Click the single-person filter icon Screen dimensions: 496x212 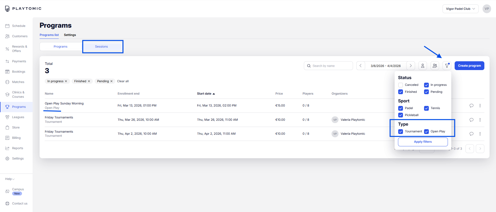(423, 66)
